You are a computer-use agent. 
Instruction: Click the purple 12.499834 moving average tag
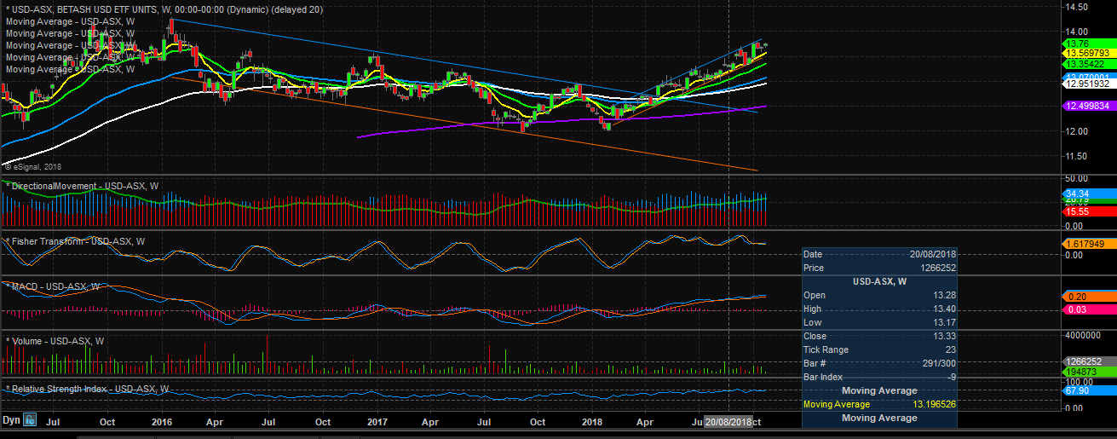point(1089,105)
